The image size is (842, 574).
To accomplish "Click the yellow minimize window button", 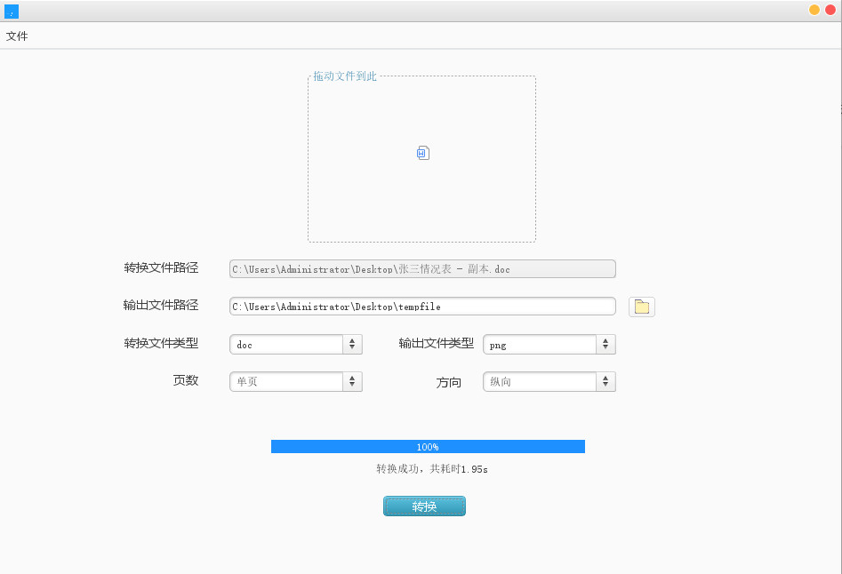I will coord(814,10).
